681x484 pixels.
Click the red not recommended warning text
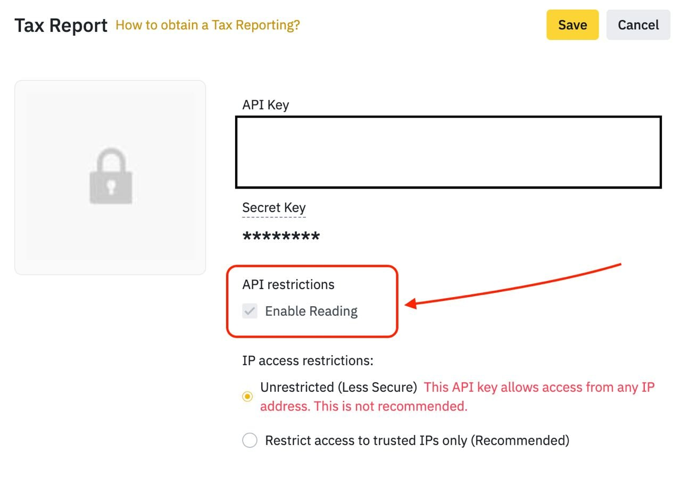click(x=458, y=397)
